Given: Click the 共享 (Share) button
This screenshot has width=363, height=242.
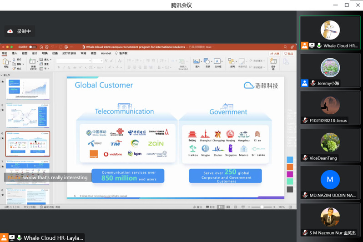Looking at the screenshot, I should pos(275,54).
